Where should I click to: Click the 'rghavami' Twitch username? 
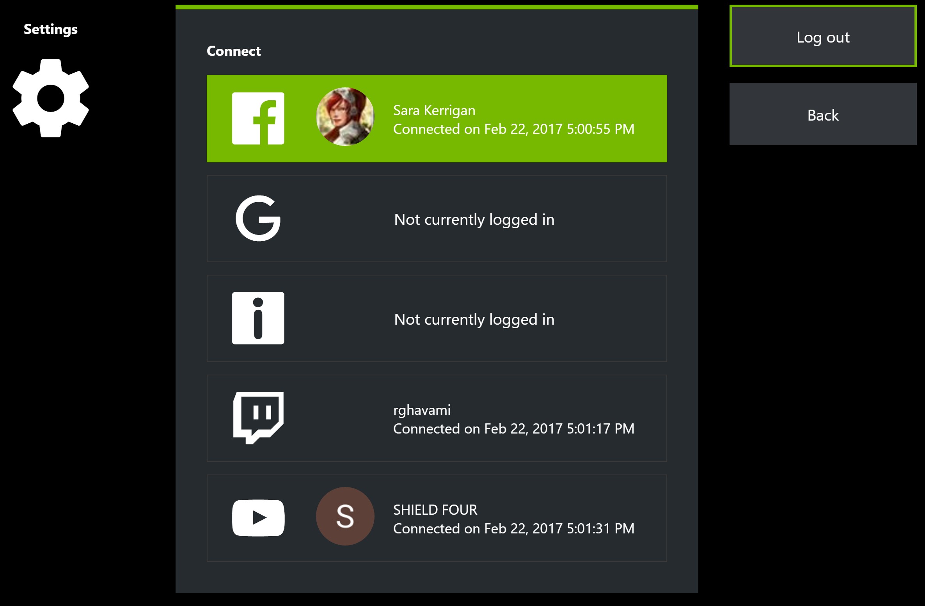[422, 411]
